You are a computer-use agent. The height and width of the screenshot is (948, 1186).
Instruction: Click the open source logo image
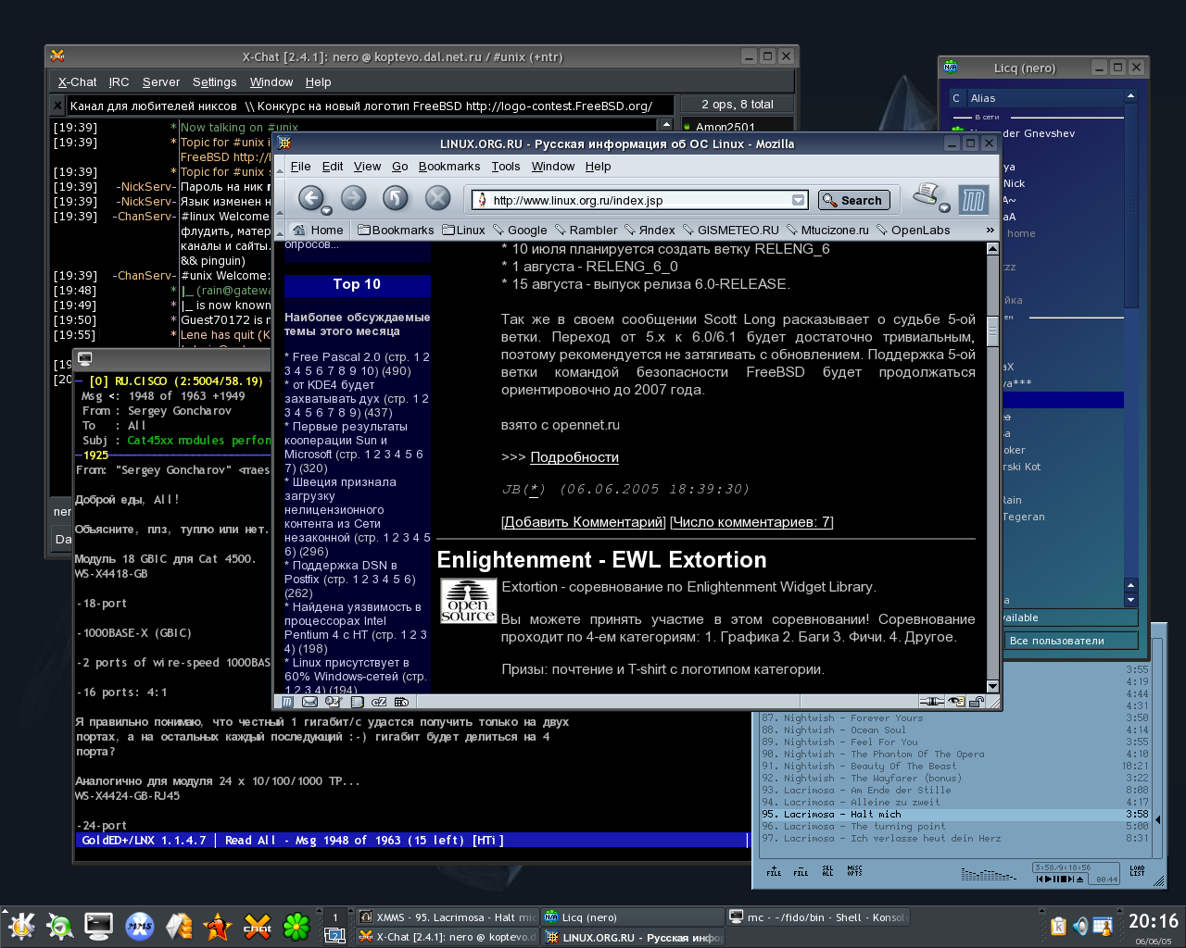tap(468, 601)
